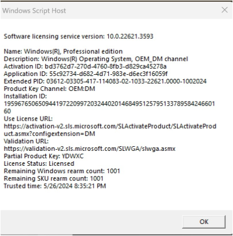Click the Installation ID label
233x236 pixels.
tap(25, 96)
